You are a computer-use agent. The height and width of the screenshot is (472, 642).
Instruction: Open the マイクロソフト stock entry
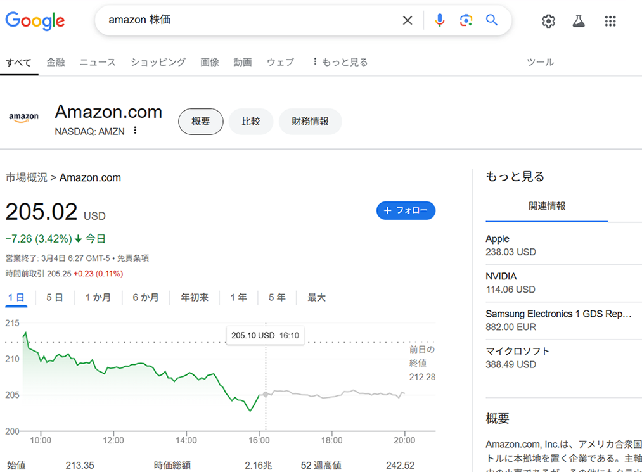tap(564, 358)
